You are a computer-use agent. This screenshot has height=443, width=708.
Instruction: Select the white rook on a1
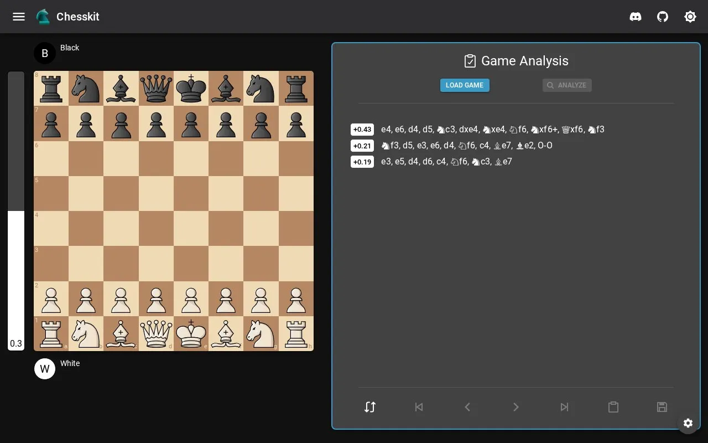pyautogui.click(x=51, y=333)
